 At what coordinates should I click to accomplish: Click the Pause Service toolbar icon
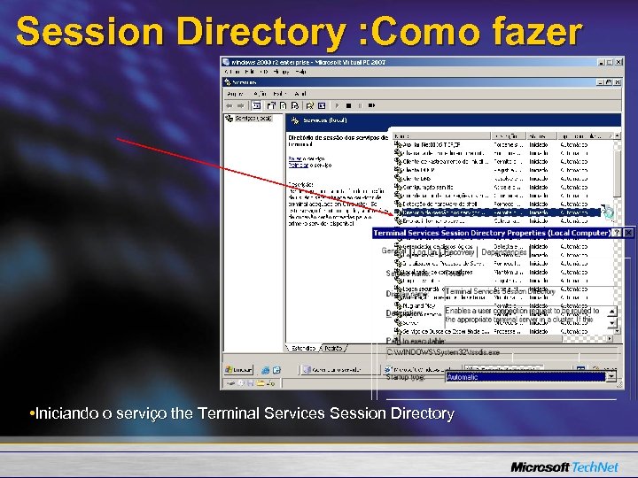360,105
